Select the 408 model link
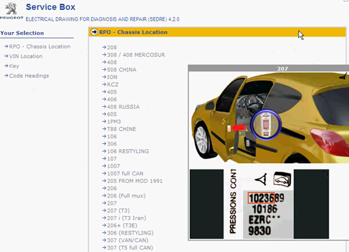The image size is (349, 252). tap(112, 62)
